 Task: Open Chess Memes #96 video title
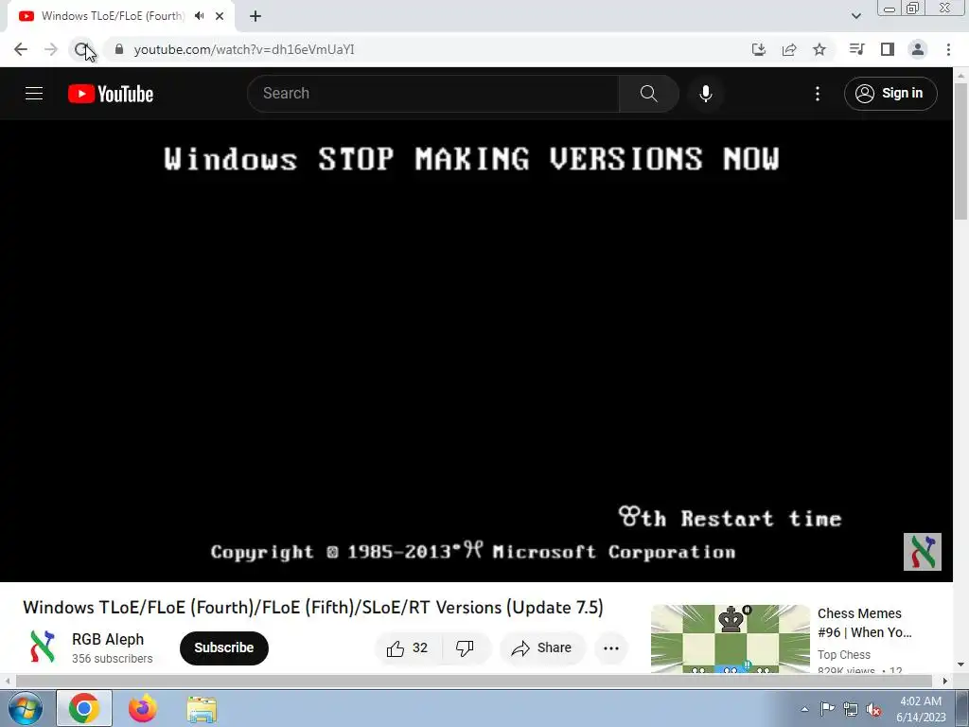[864, 623]
